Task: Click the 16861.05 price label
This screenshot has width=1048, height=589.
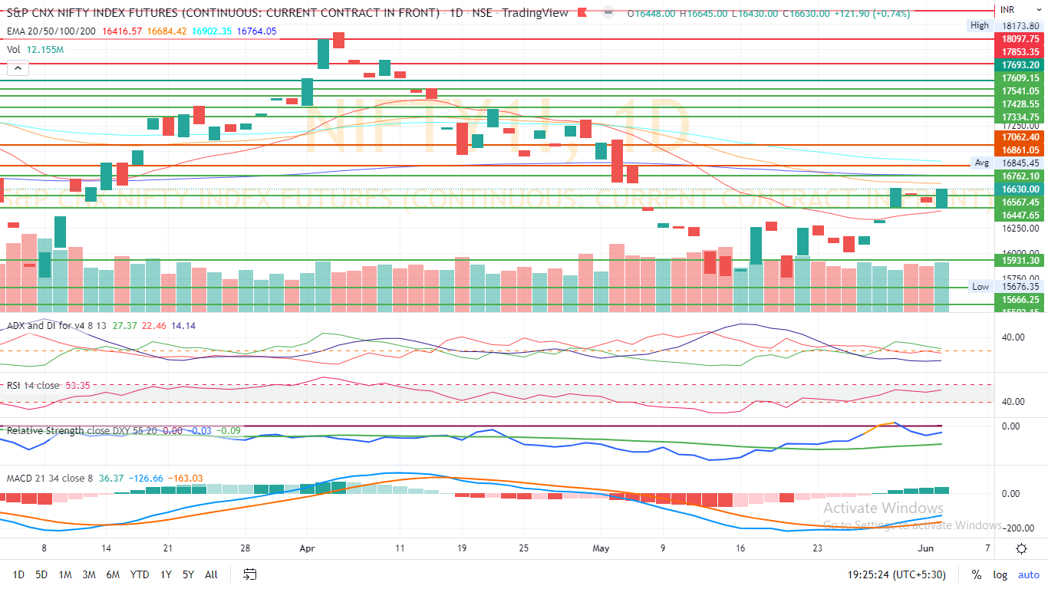Action: (1020, 150)
